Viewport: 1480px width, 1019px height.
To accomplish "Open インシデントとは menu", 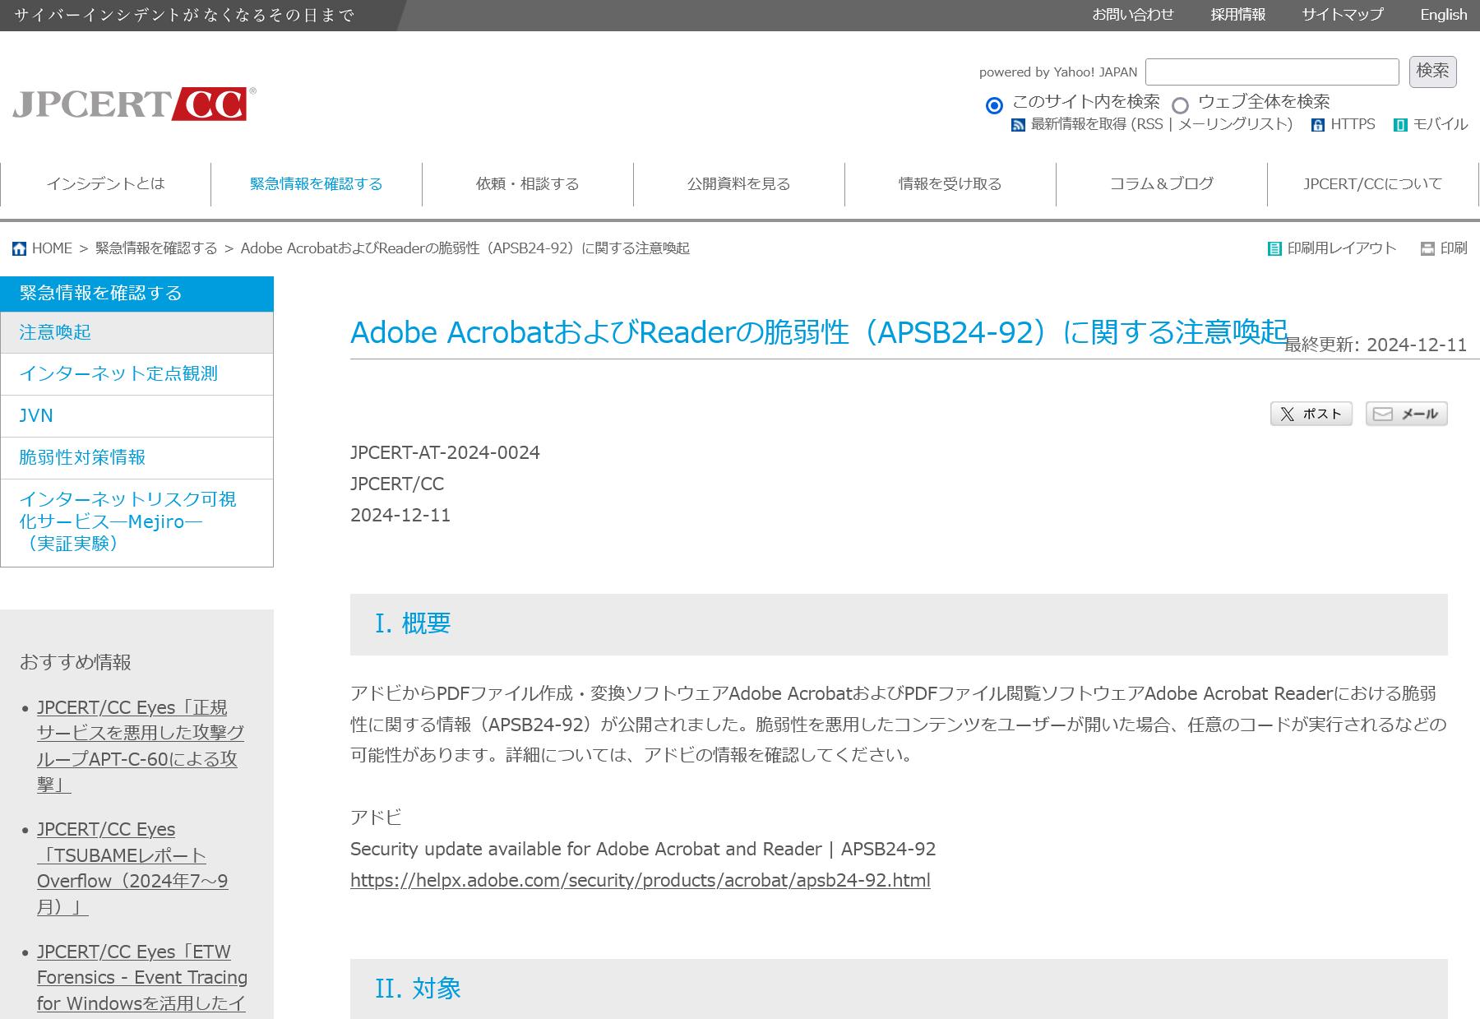I will pos(105,183).
